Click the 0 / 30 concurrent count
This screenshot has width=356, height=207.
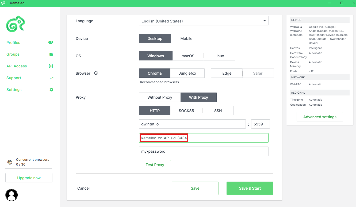(21, 164)
